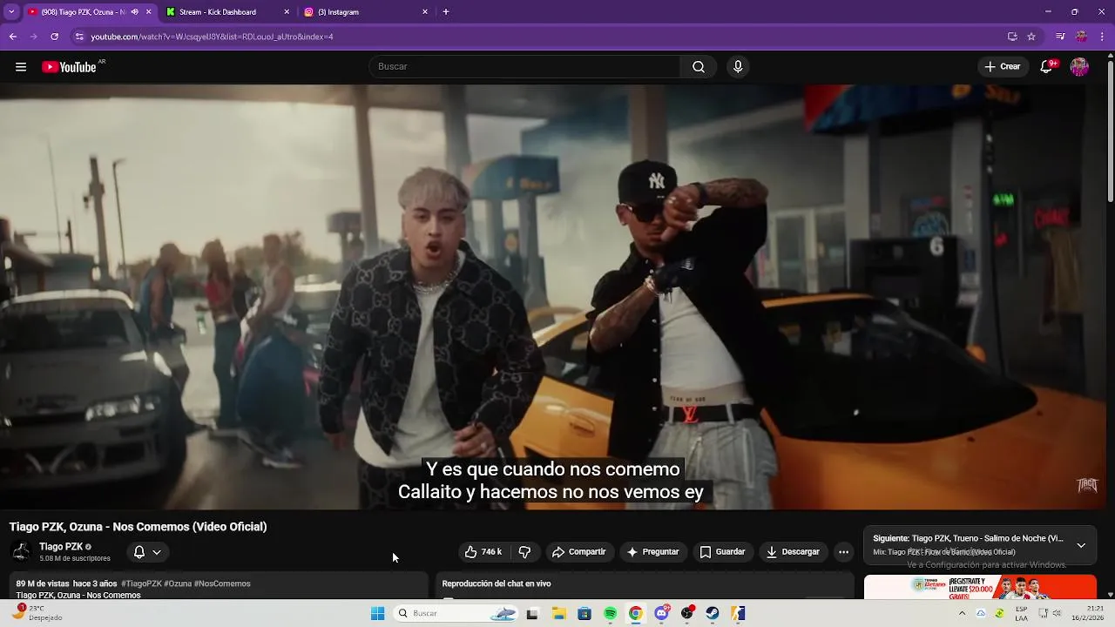
Task: Open a new browser tab
Action: 446,12
